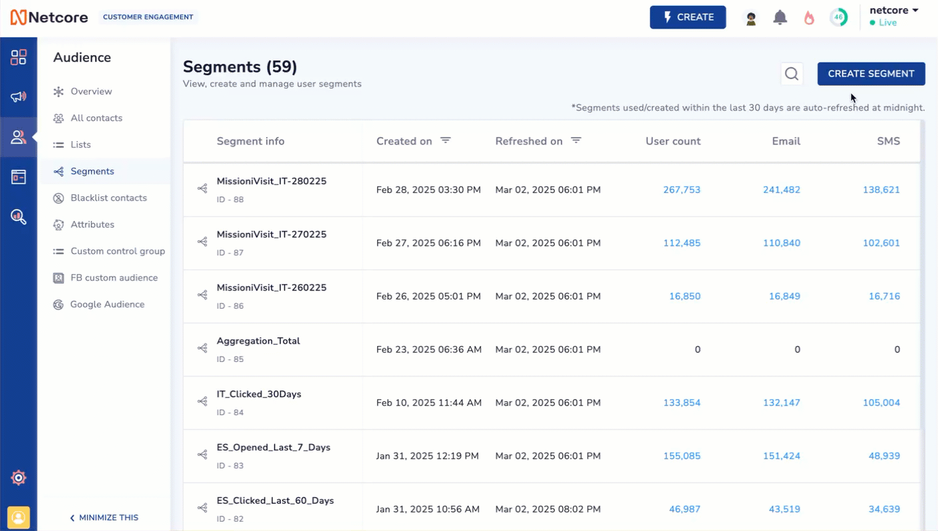Open user count 267,753 link
Viewport: 938px width, 531px height.
[x=681, y=190]
